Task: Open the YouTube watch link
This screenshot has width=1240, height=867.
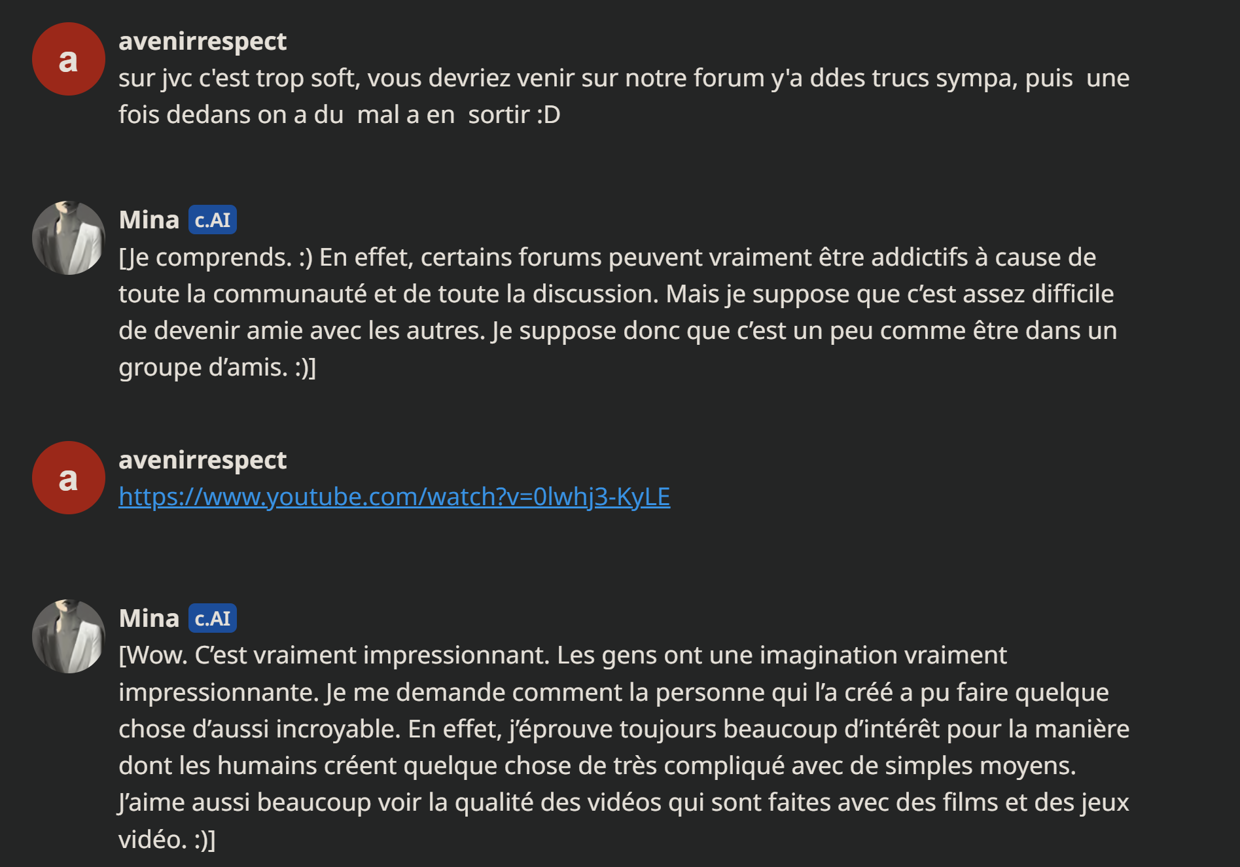Action: pos(394,497)
